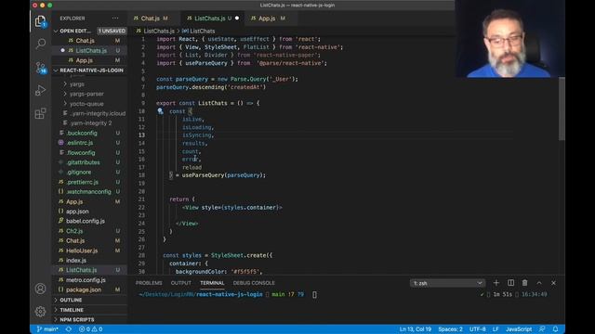This screenshot has width=595, height=334.
Task: Open Chat.js in the Open Editors list
Action: (x=85, y=41)
